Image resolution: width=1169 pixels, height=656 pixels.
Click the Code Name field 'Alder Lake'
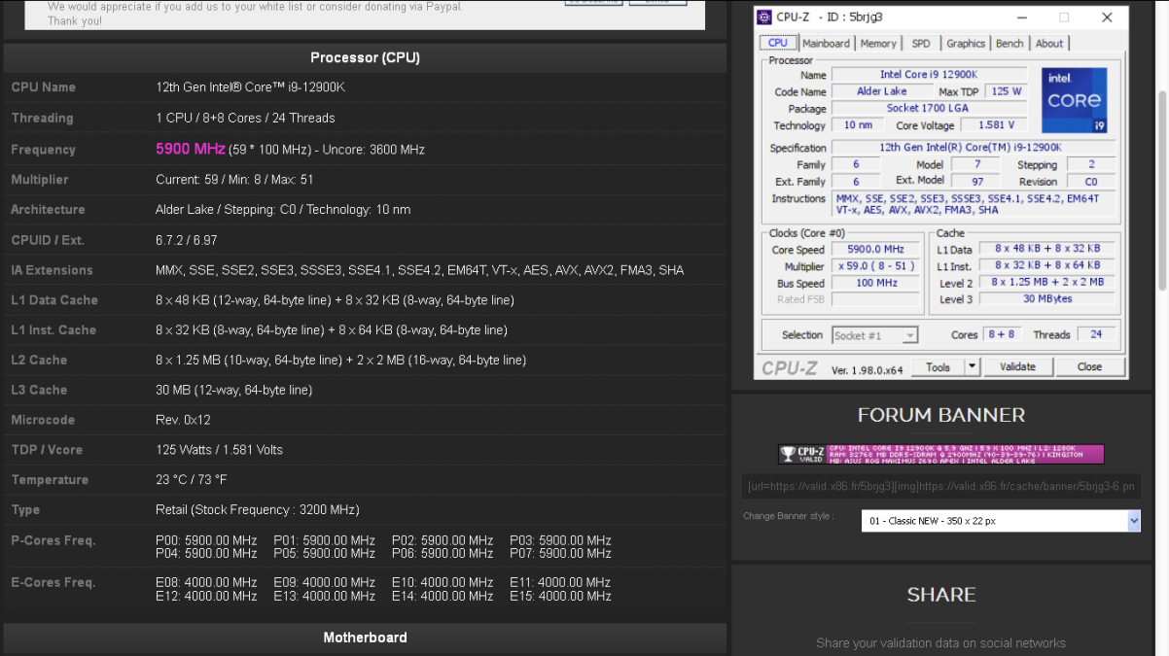tap(882, 91)
